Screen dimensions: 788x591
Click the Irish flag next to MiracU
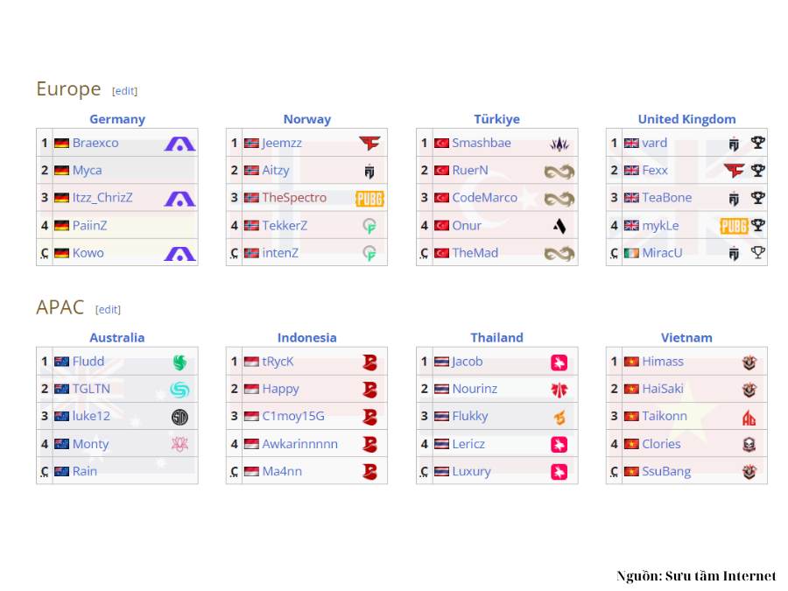631,253
